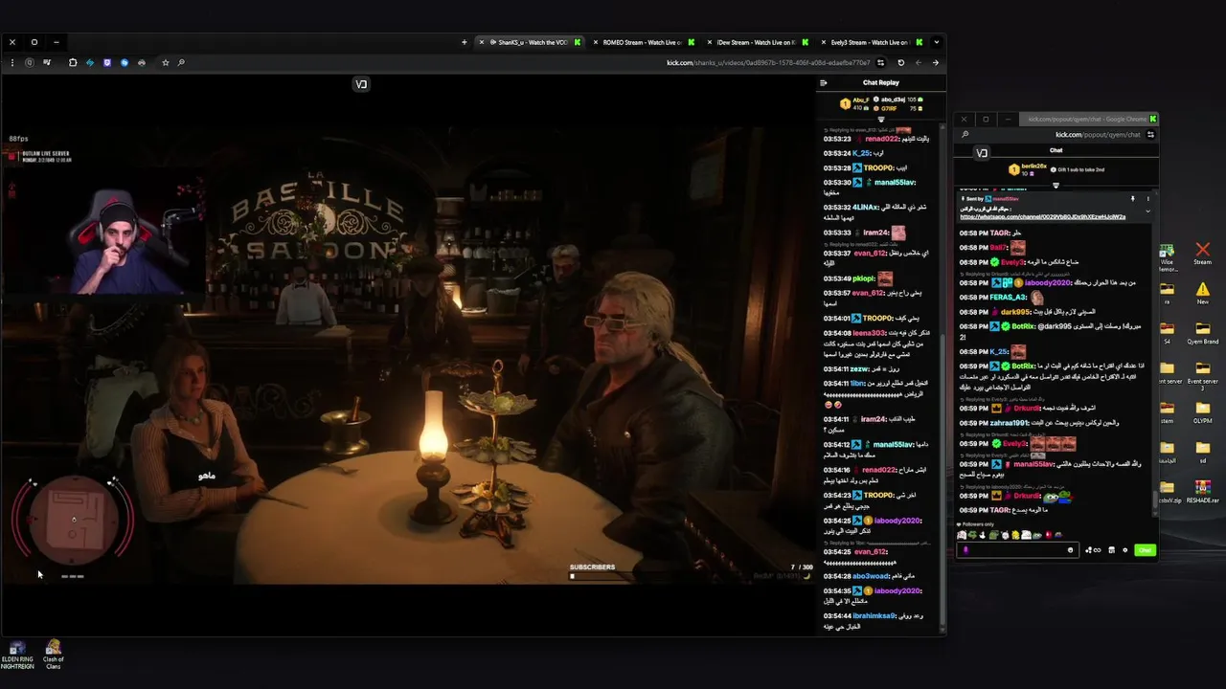Screen dimensions: 1226x689
Task: Click the pin icon on pinned message
Action: (x=1132, y=199)
